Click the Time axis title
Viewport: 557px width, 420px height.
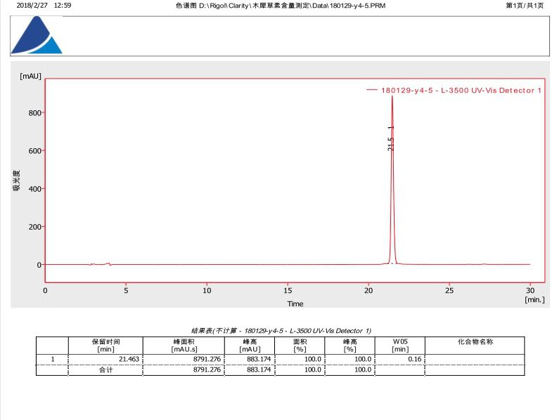(295, 303)
